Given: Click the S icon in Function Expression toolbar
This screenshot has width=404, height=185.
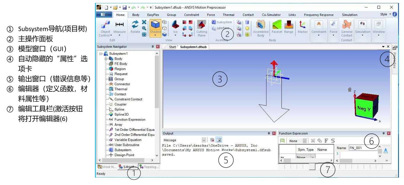Looking at the screenshot, I should (333, 141).
